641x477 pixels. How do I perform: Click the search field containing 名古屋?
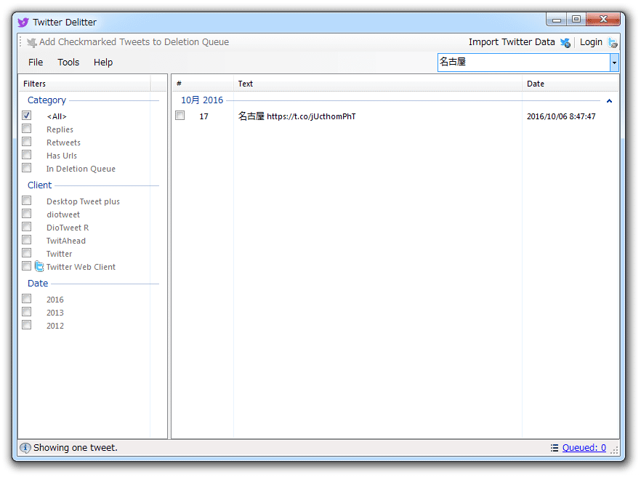tap(524, 63)
